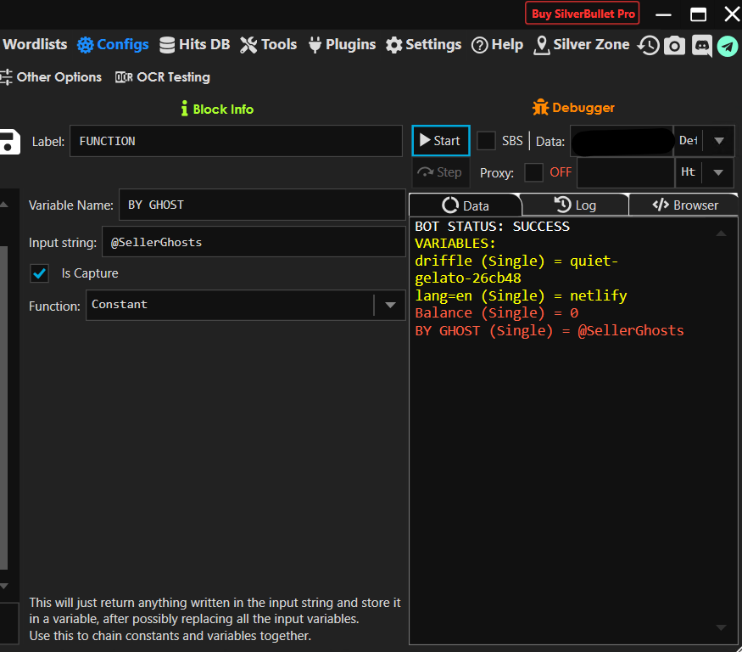
Task: Click the camera screenshot icon
Action: point(675,46)
